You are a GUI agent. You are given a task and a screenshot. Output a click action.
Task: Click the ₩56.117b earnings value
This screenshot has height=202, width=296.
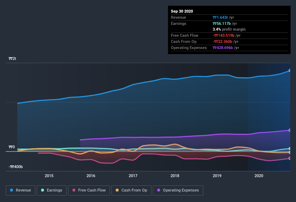coord(222,23)
